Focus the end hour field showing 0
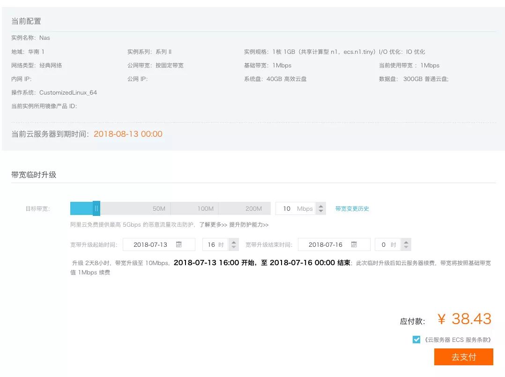This screenshot has height=377, width=505. click(387, 244)
